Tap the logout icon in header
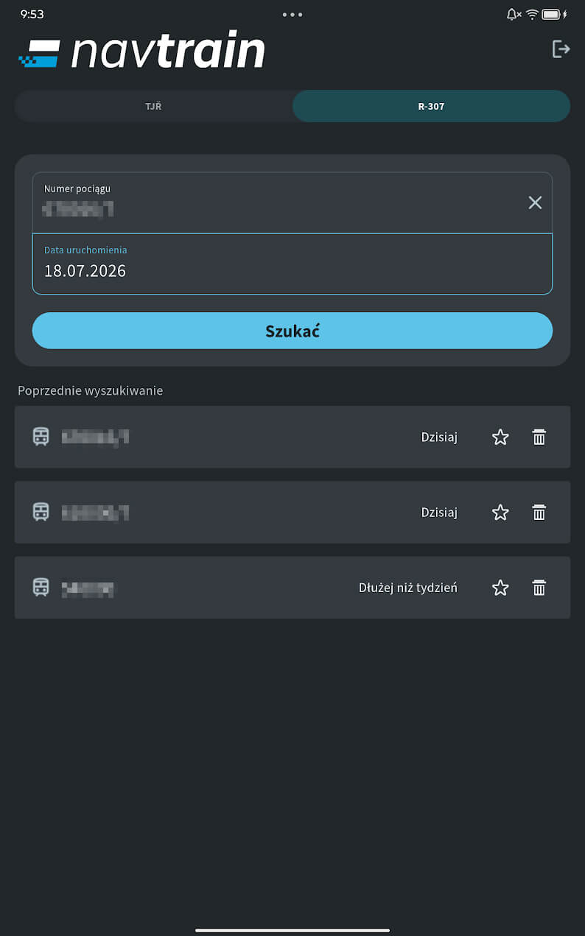The image size is (585, 936). point(561,49)
